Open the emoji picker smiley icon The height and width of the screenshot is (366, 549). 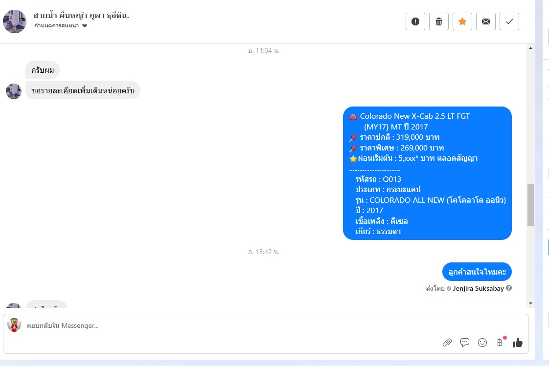click(x=482, y=343)
